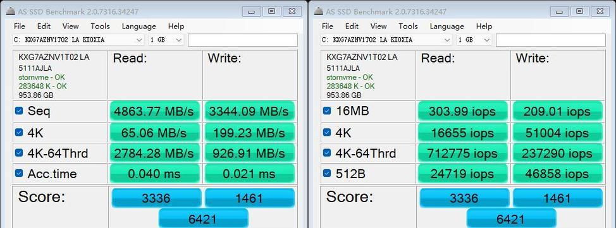Screen dimensions: 616x228
Task: Open View menu in right window
Action: pyautogui.click(x=378, y=27)
